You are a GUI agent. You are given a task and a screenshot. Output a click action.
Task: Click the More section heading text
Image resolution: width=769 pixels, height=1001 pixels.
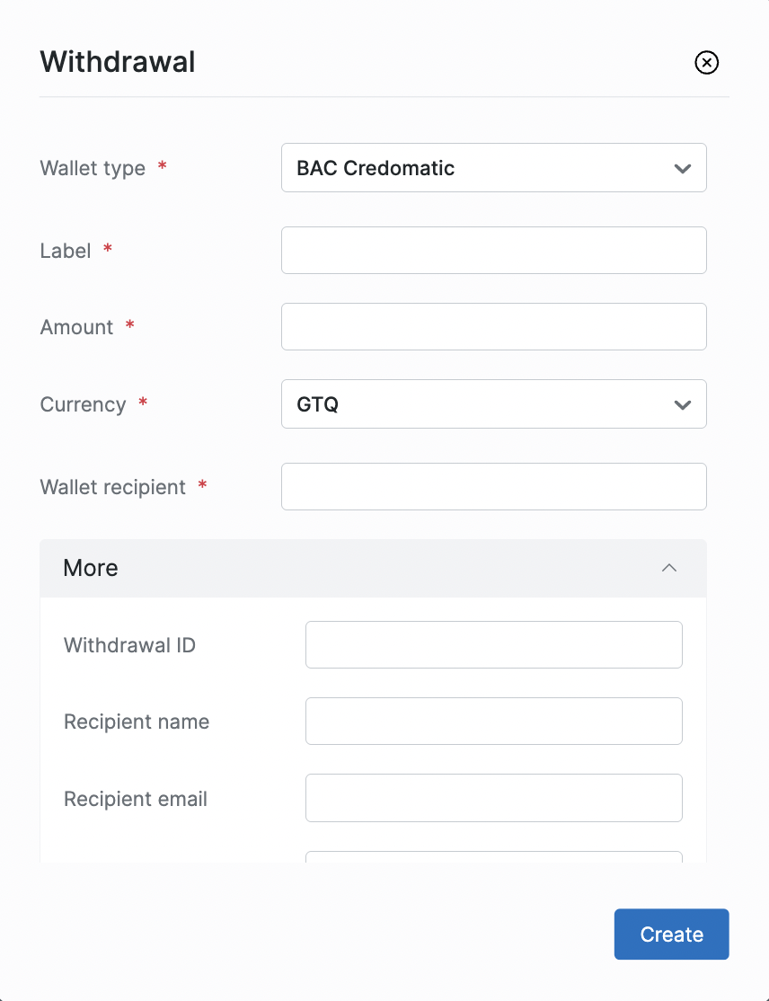(x=91, y=568)
